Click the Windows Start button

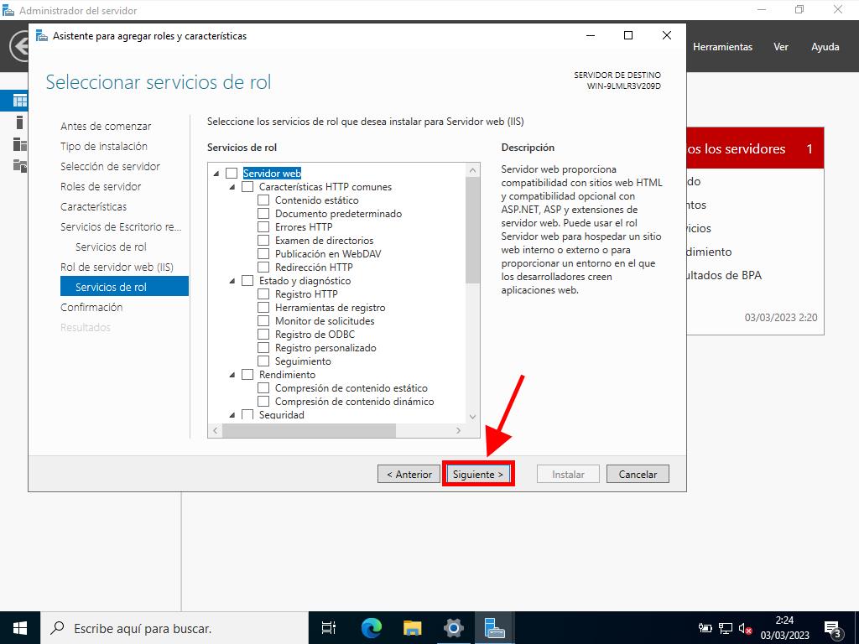tap(20, 627)
